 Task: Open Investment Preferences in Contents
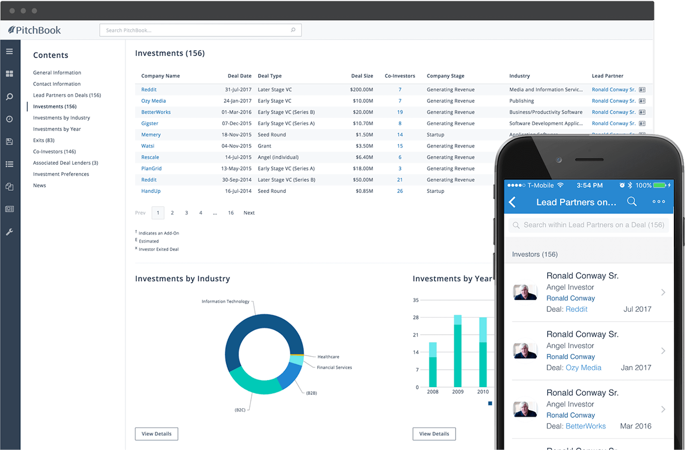click(x=61, y=174)
